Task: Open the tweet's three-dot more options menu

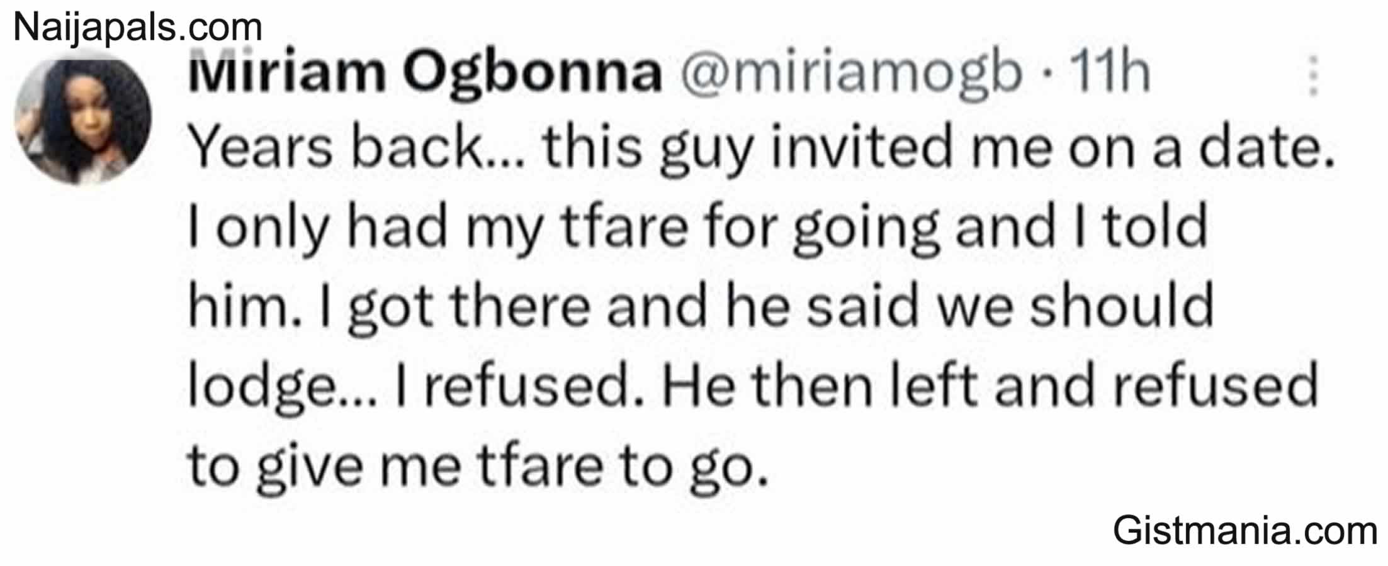Action: 1313,77
